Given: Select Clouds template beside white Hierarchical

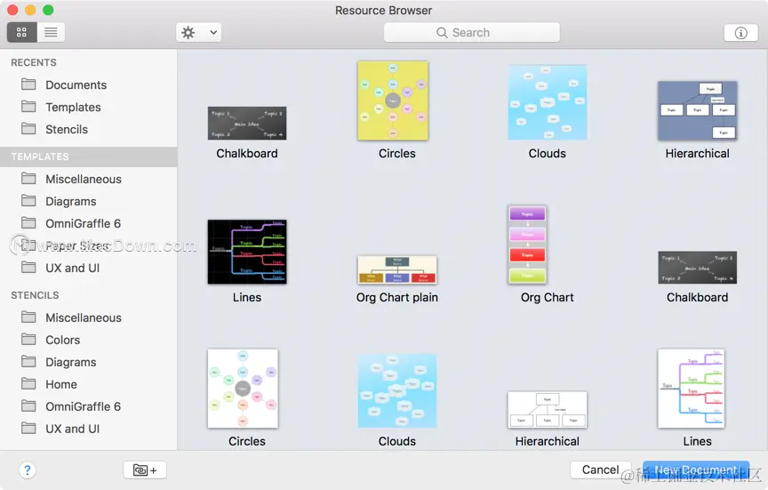Looking at the screenshot, I should (397, 391).
